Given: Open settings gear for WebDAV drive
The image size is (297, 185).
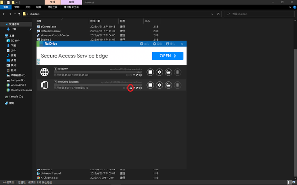Looking at the screenshot, I should point(159,72).
